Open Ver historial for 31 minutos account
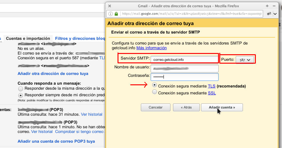This screenshot has width=282, height=148. pyautogui.click(x=92, y=114)
